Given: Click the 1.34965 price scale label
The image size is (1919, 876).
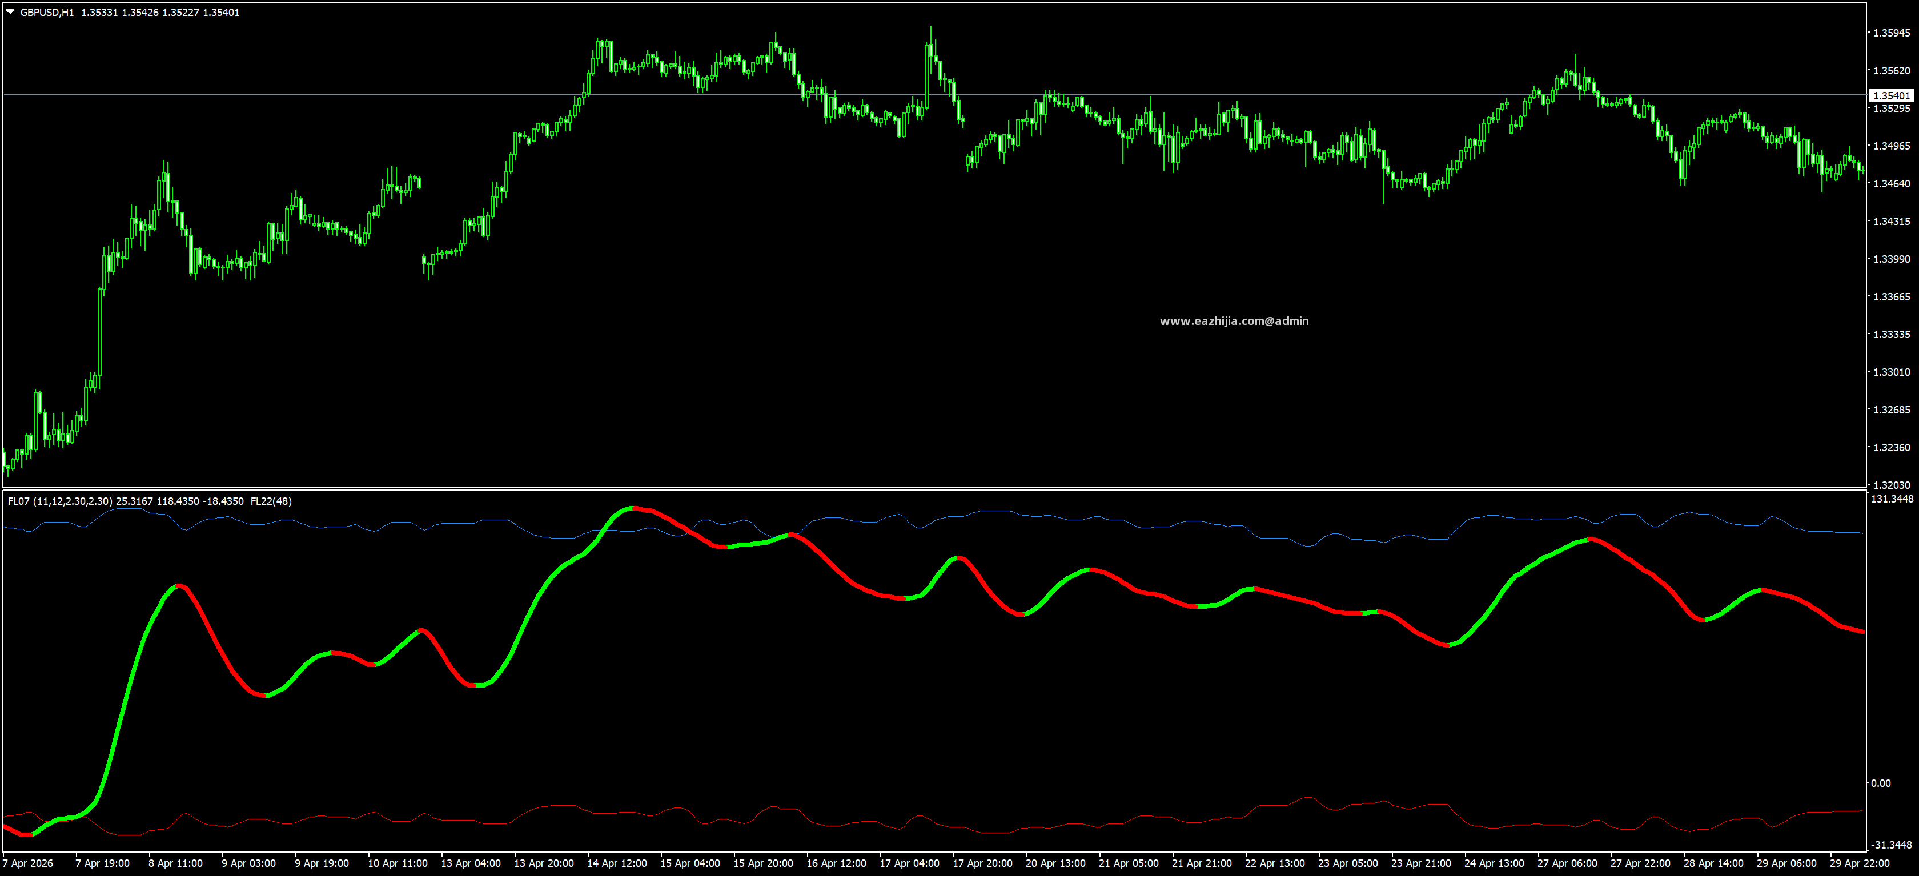Looking at the screenshot, I should (x=1892, y=146).
